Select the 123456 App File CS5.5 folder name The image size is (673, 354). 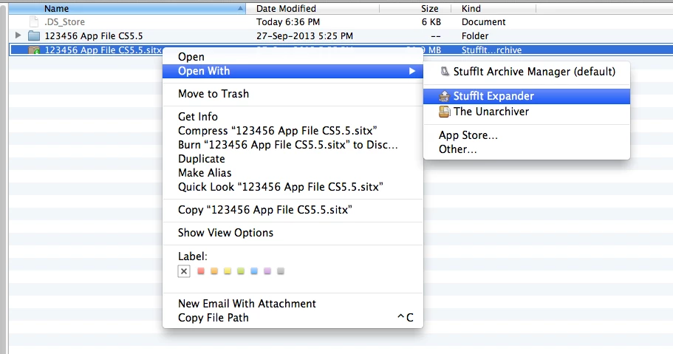click(94, 35)
